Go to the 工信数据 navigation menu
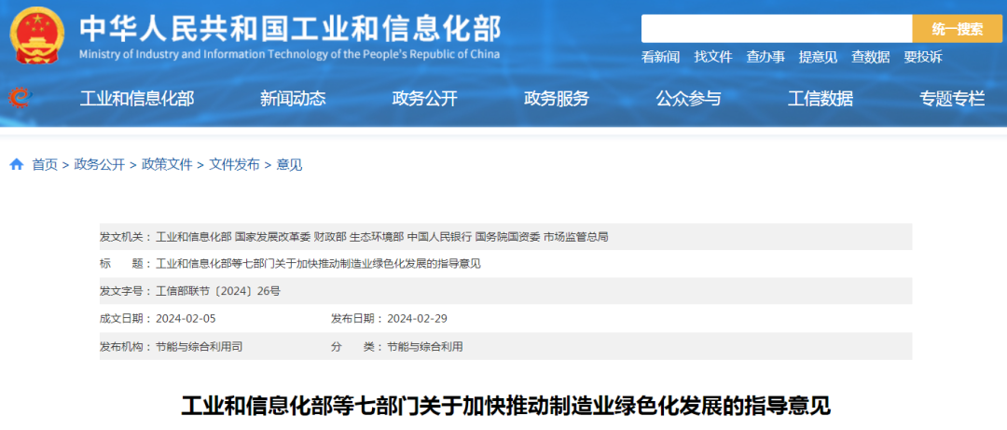Viewport: 1007px width, 430px height. [821, 99]
